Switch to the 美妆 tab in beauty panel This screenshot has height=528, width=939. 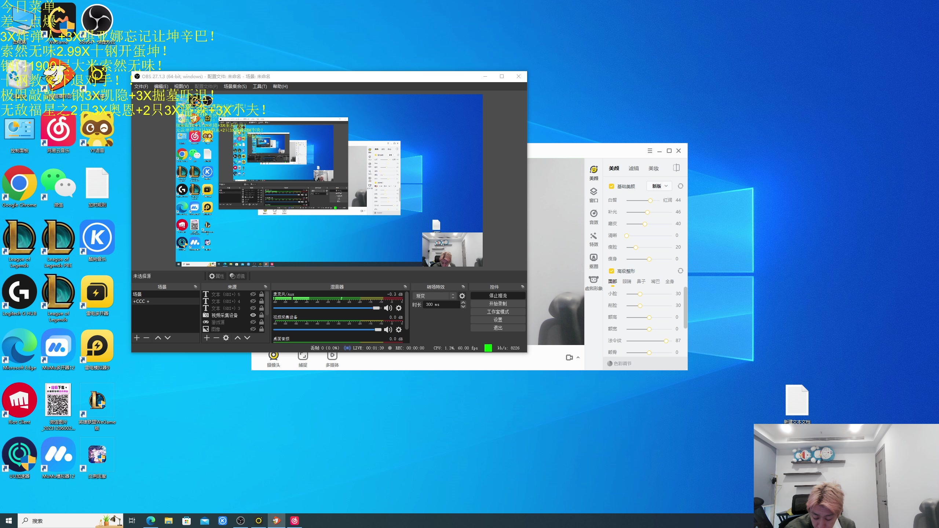click(653, 168)
